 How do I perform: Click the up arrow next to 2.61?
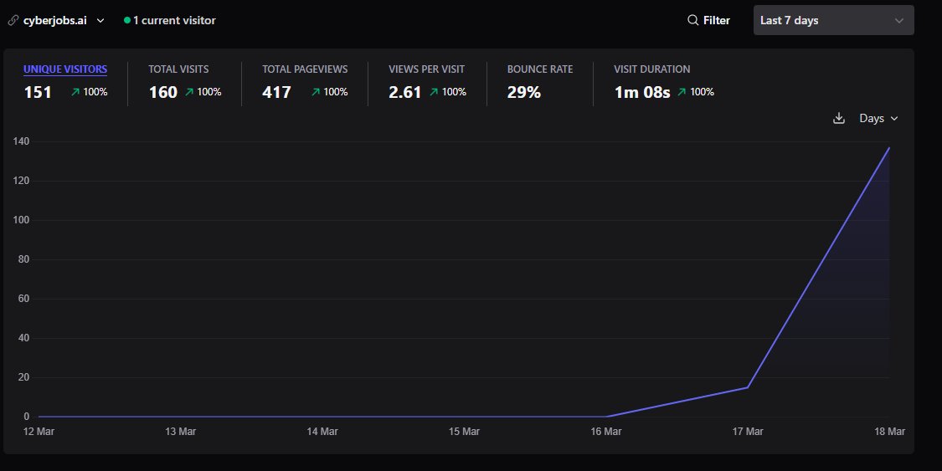[x=434, y=92]
